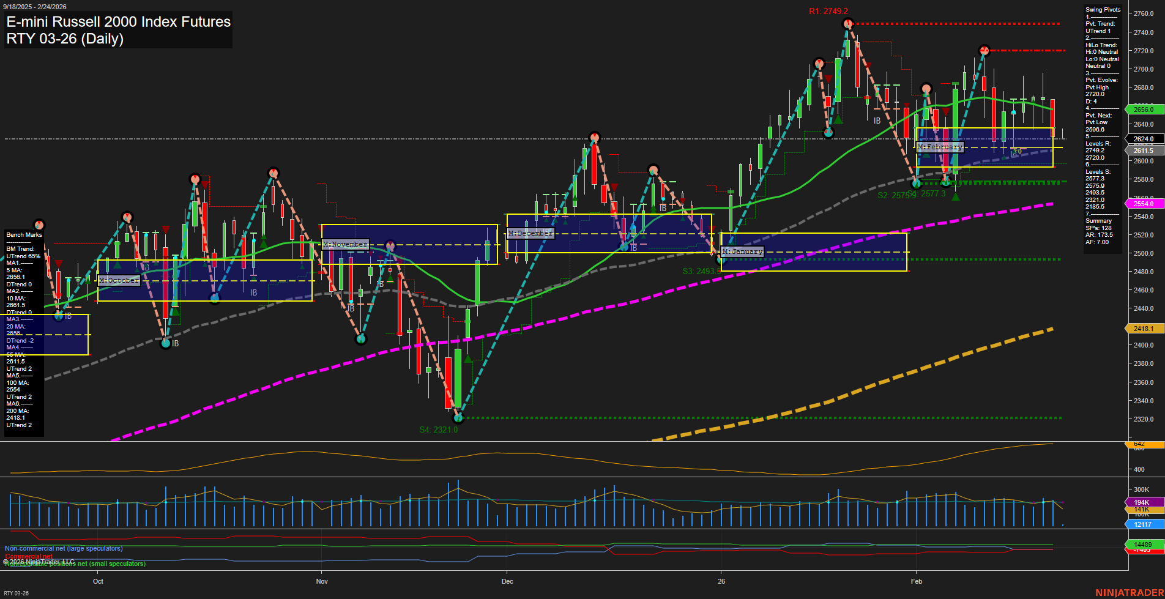Toggle the Non-reportable positions net (small speculators) legend

(x=75, y=563)
